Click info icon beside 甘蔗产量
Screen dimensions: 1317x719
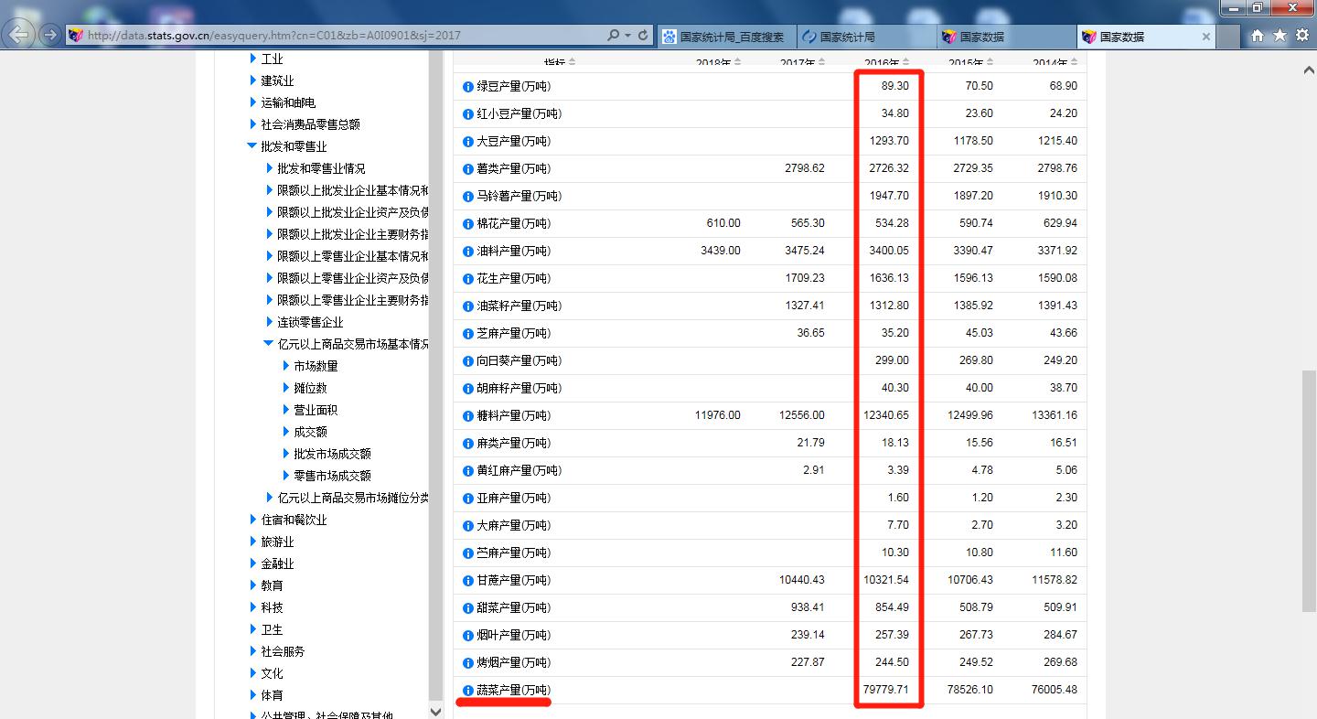pos(468,581)
